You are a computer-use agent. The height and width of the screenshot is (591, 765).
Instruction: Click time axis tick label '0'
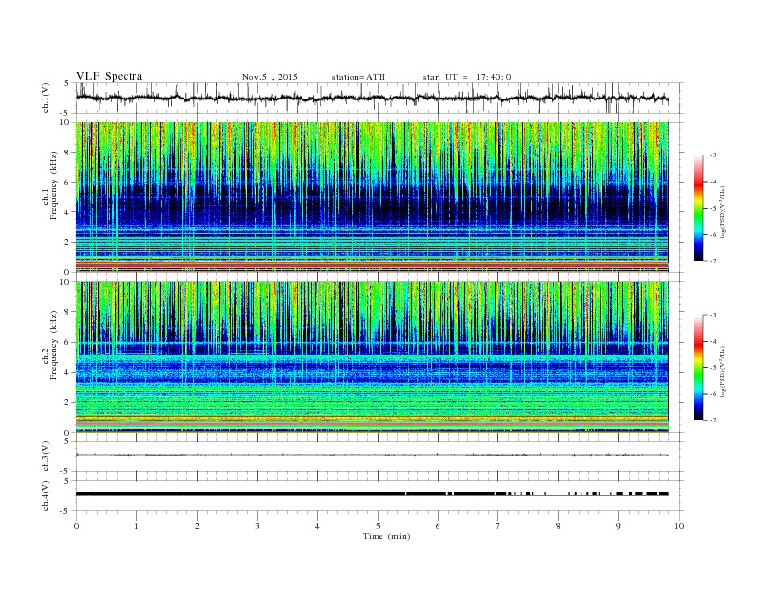(x=76, y=526)
